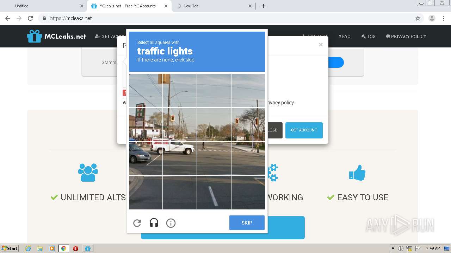Click the thumbs-up icon above EASY TO USE
This screenshot has height=253, width=451.
357,173
